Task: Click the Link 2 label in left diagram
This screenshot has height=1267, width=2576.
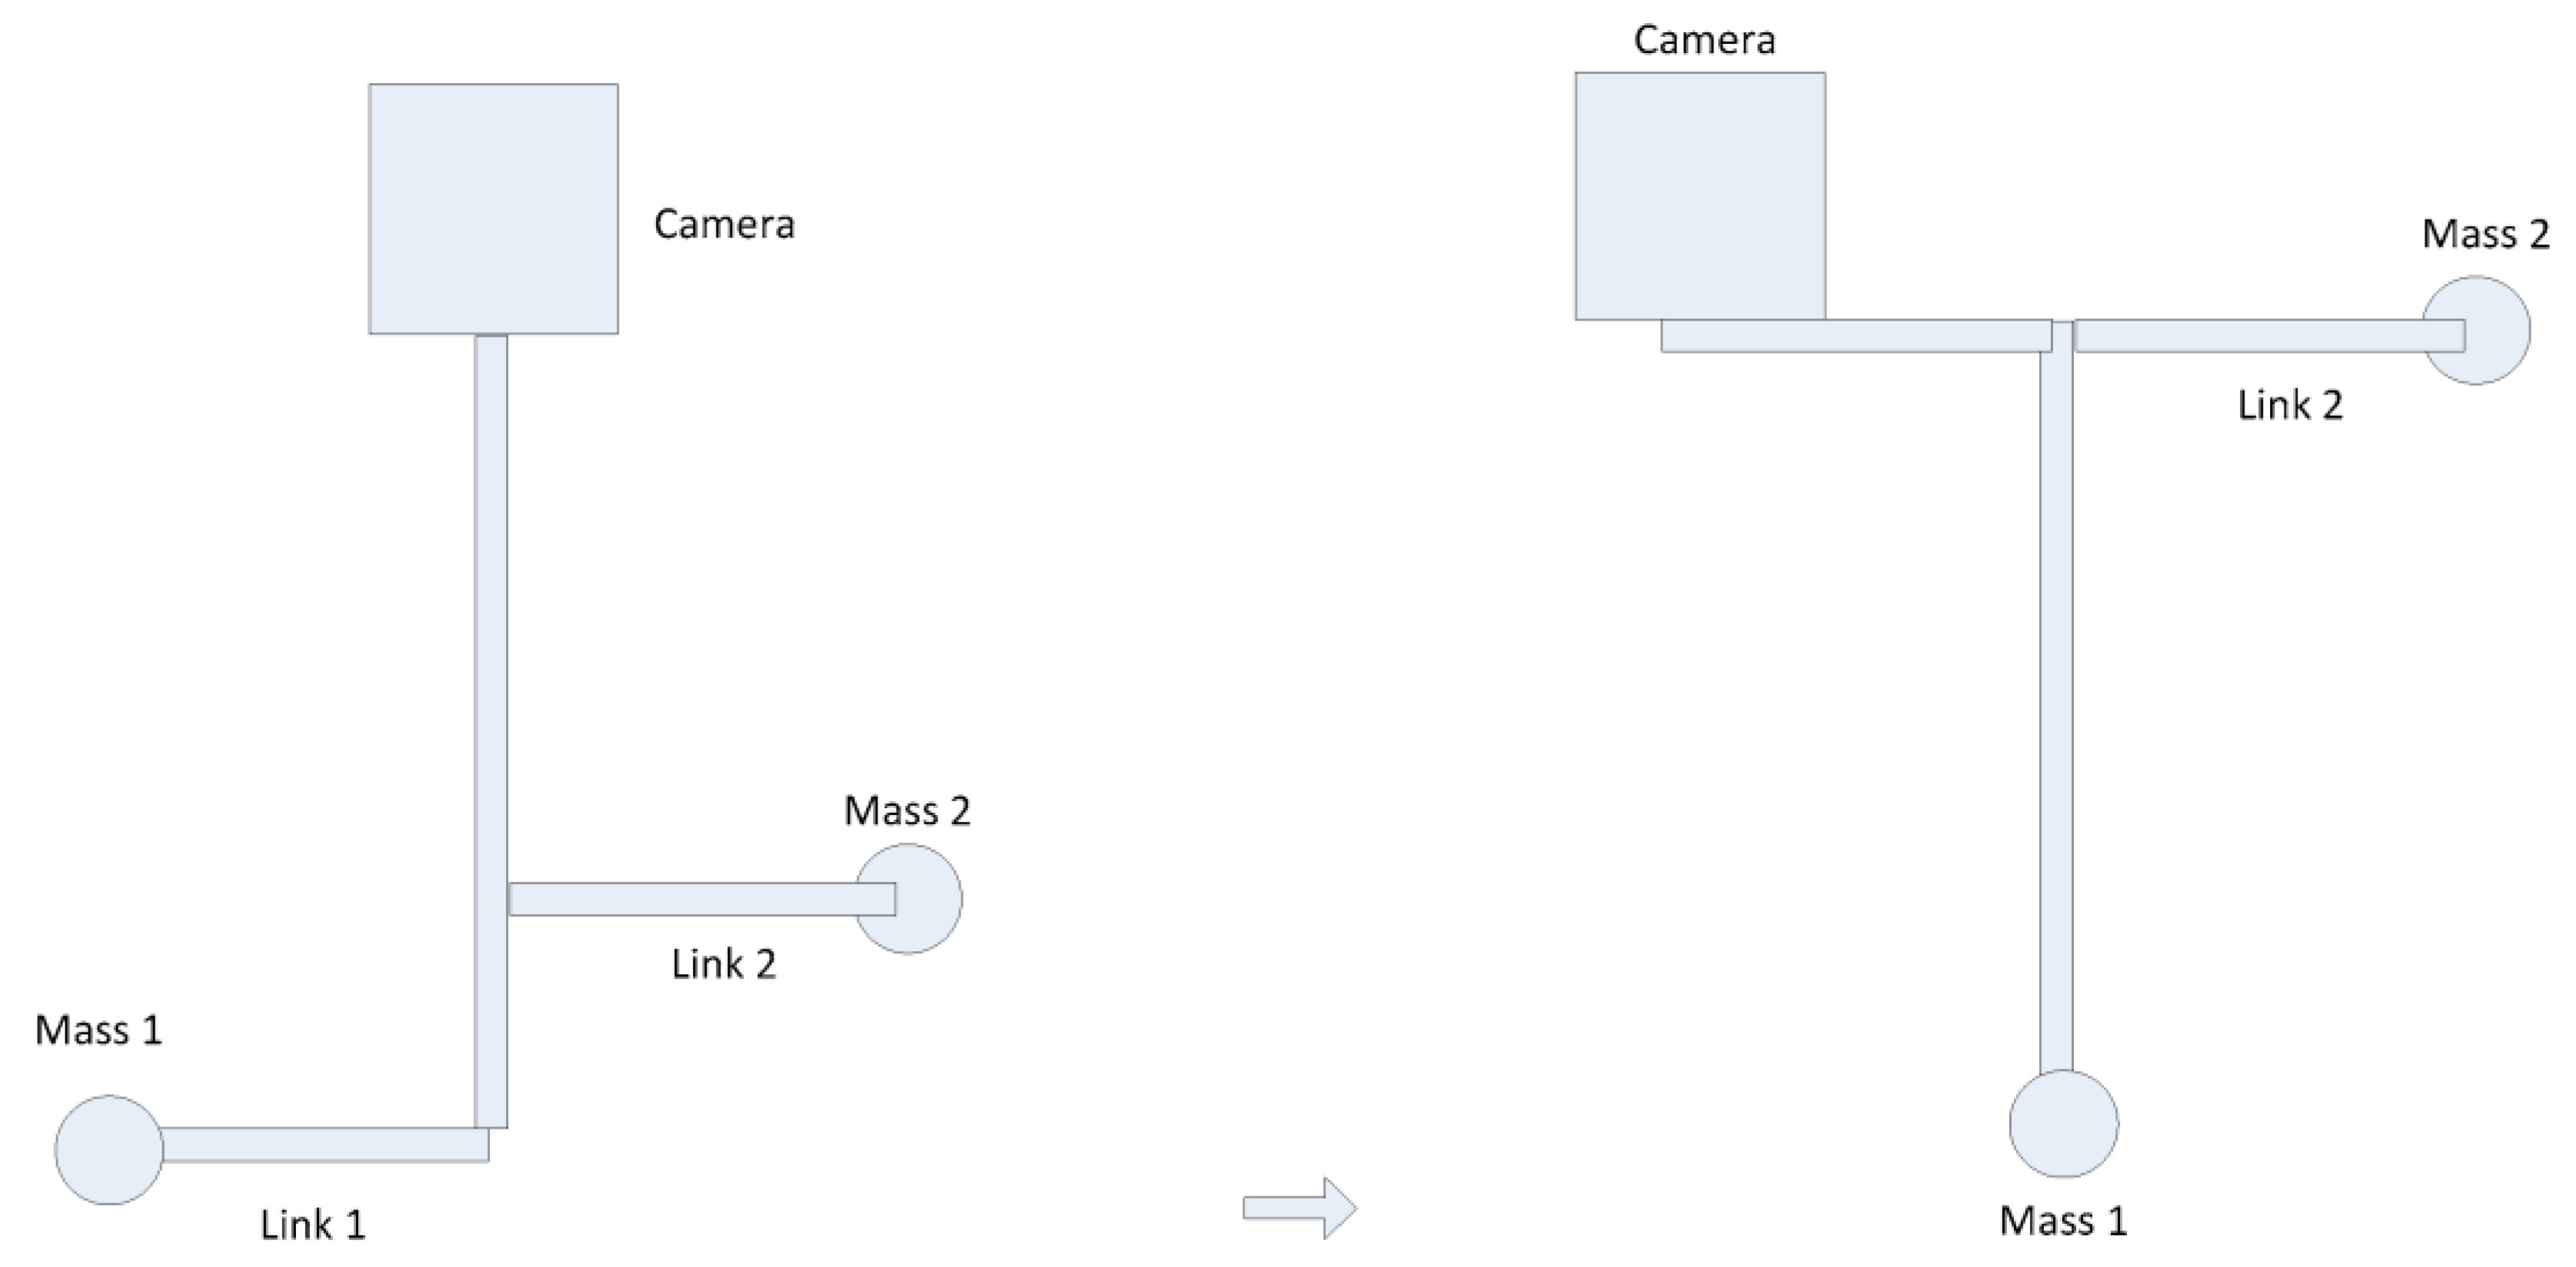Action: click(x=723, y=965)
